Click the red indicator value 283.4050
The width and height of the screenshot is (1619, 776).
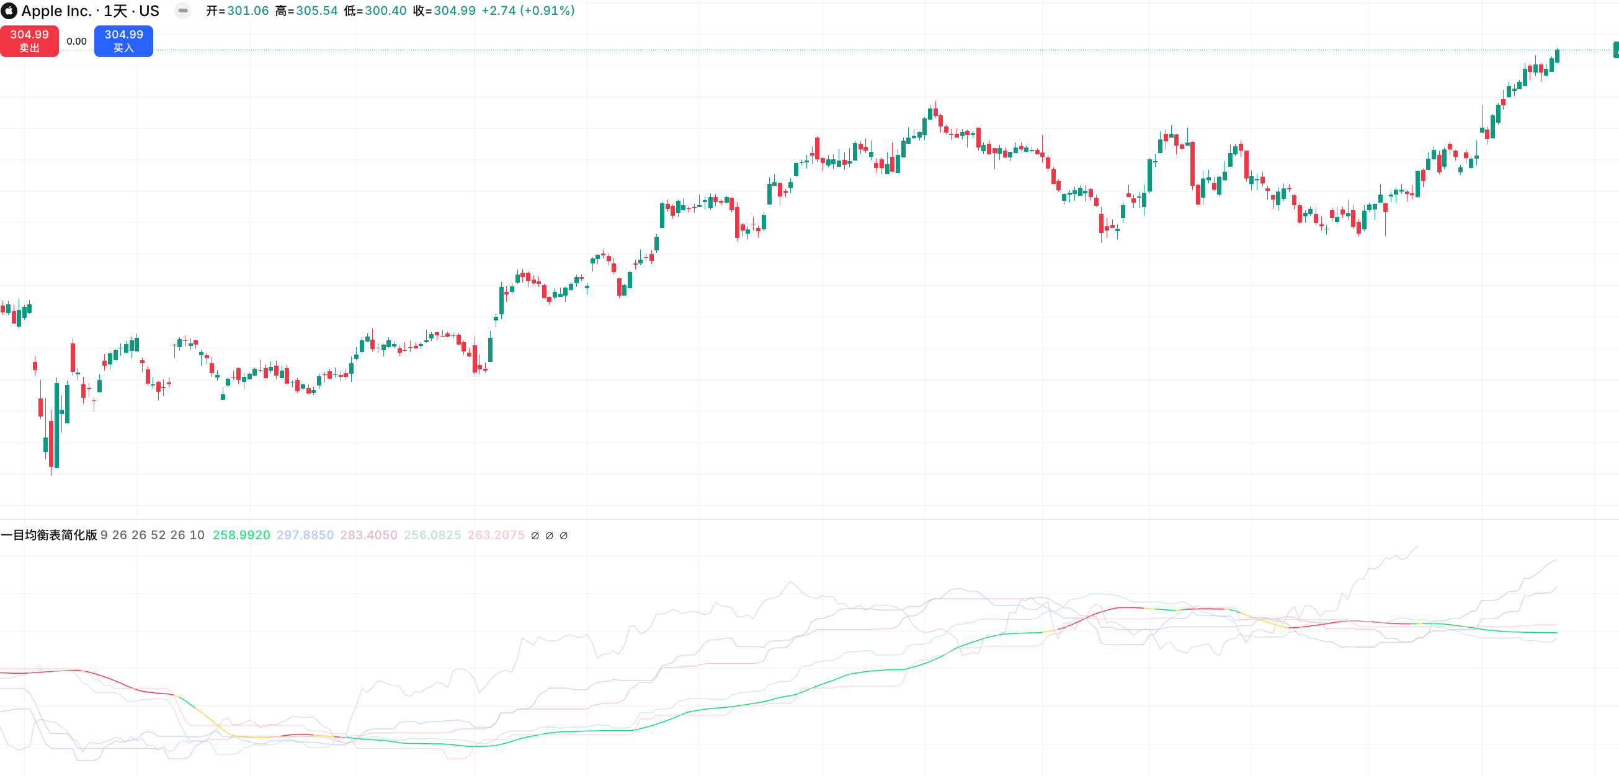pyautogui.click(x=368, y=535)
